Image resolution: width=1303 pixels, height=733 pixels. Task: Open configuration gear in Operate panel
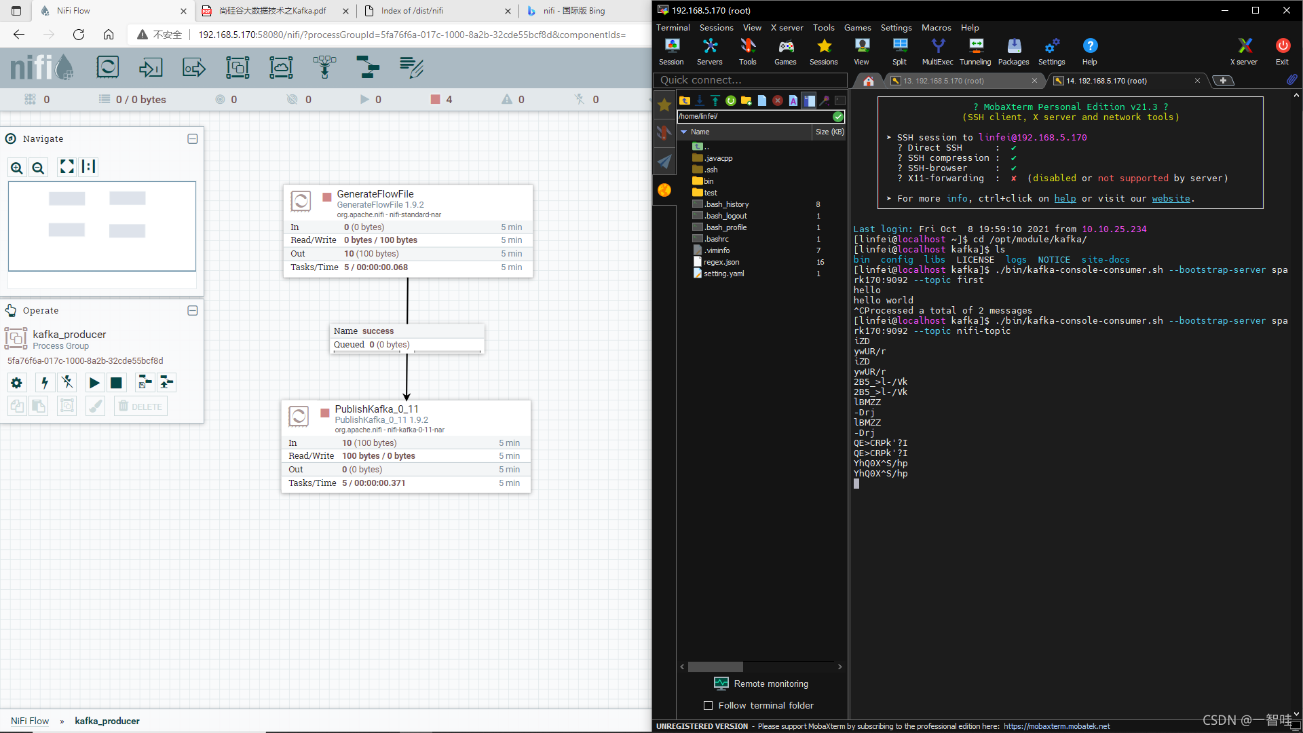point(17,383)
